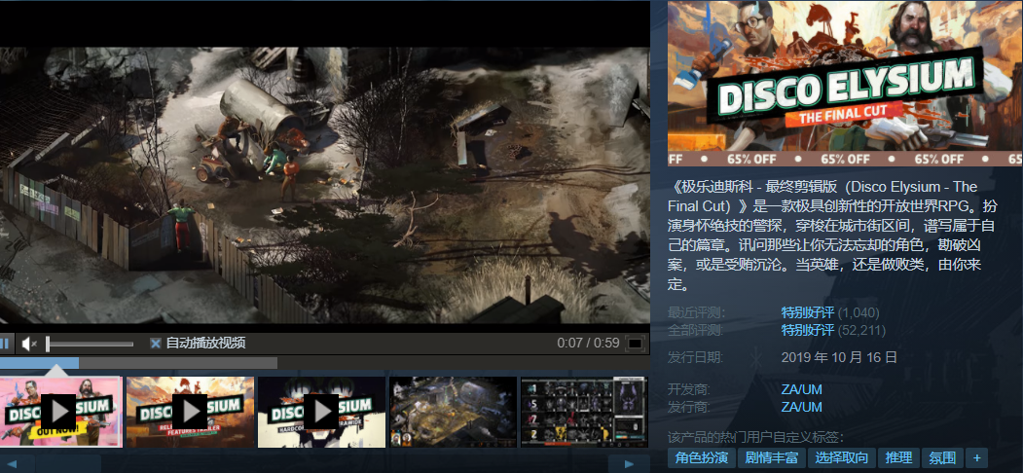Select the 推理 tag
This screenshot has width=1023, height=473.
point(899,457)
